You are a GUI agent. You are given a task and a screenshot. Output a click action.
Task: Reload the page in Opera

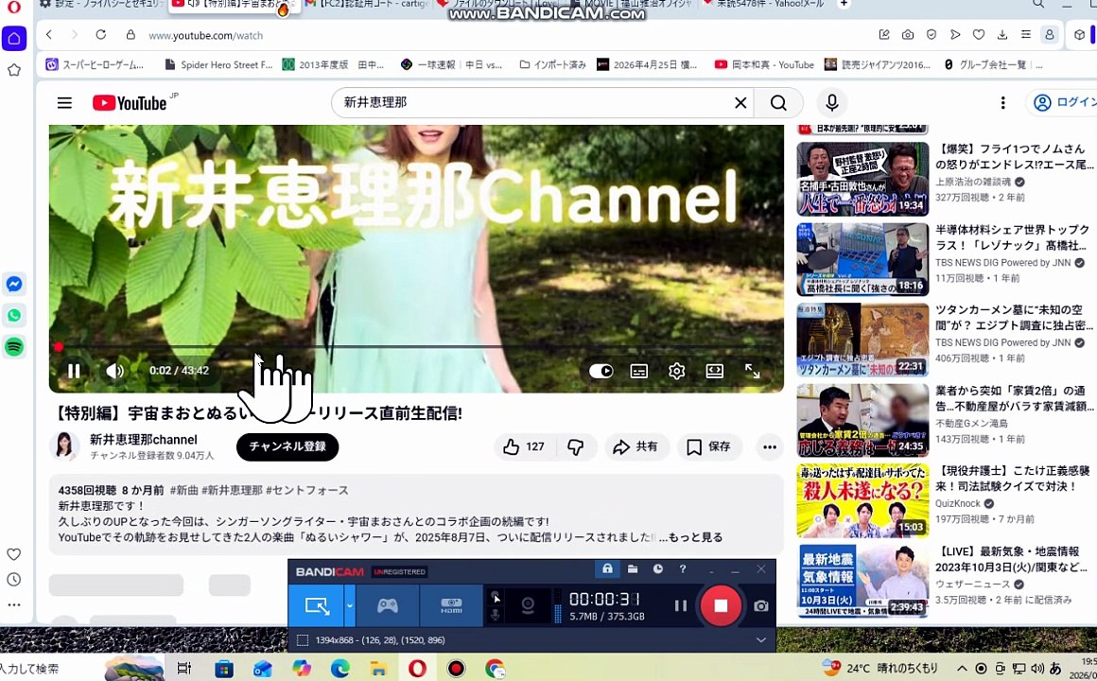(101, 35)
